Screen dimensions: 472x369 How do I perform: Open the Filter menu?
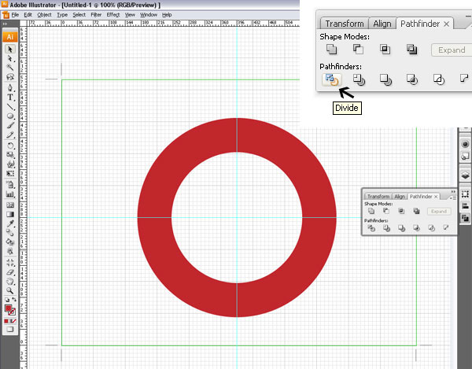coord(96,14)
